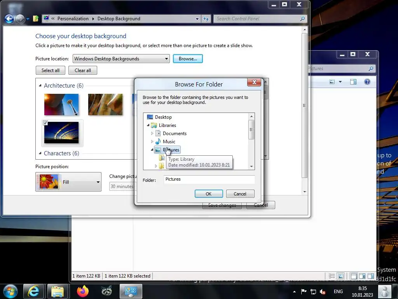Open the recent pages dropdown next to navigation arrows
The height and width of the screenshot is (299, 398).
tap(28, 19)
